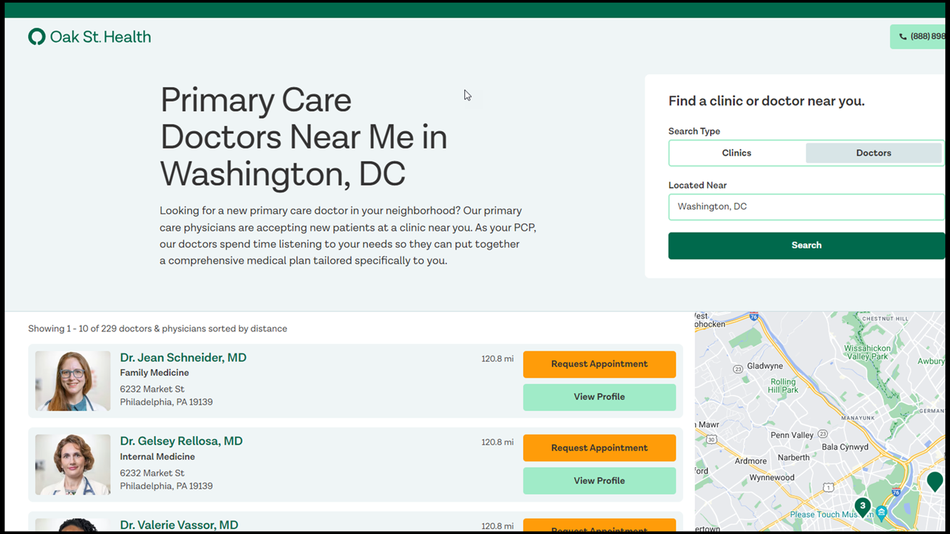View profile of Dr. Gelsey Rellosa

599,480
